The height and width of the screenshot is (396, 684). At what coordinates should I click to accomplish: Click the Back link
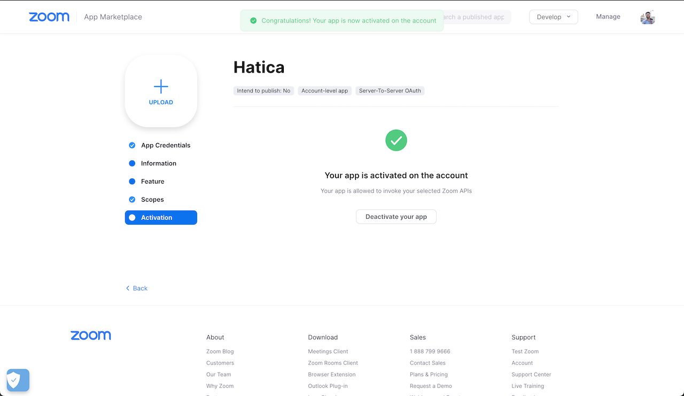pos(140,288)
